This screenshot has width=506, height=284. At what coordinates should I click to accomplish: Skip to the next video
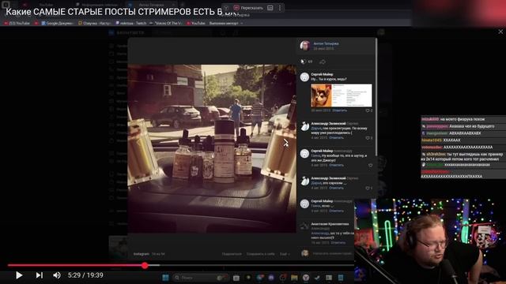tap(39, 275)
